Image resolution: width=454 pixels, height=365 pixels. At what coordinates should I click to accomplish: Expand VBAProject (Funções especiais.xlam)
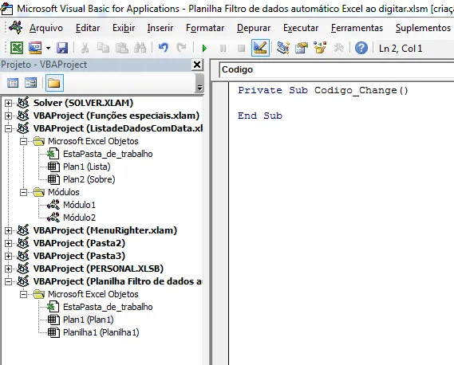[x=9, y=116]
